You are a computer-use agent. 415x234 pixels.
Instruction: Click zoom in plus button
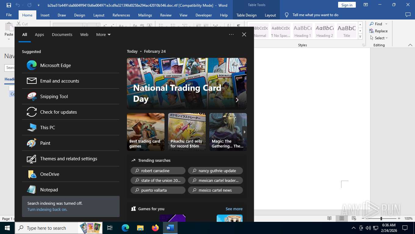pyautogui.click(x=399, y=218)
